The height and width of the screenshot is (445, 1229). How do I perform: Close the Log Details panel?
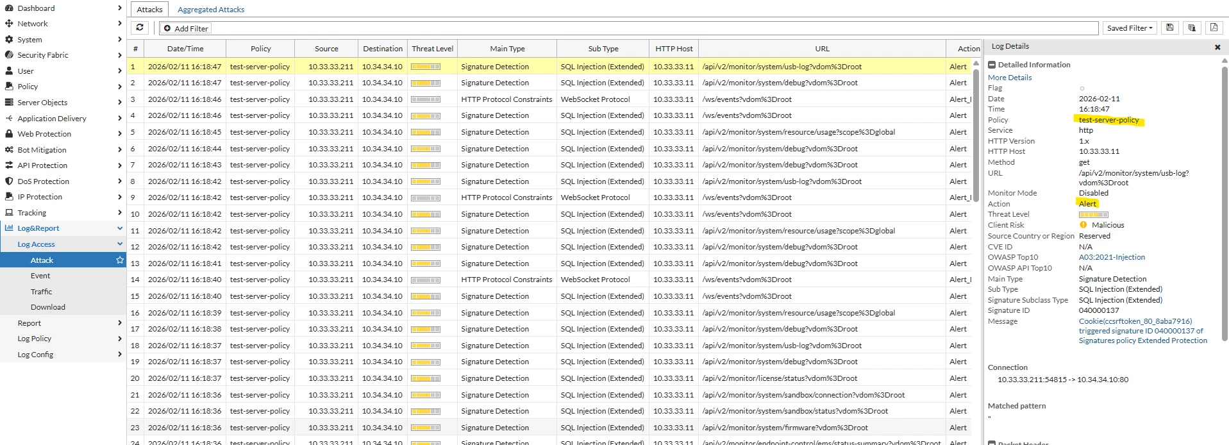(1217, 47)
